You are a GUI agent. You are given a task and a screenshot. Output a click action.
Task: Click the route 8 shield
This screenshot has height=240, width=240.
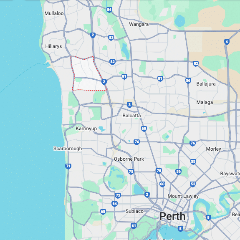click(208, 217)
